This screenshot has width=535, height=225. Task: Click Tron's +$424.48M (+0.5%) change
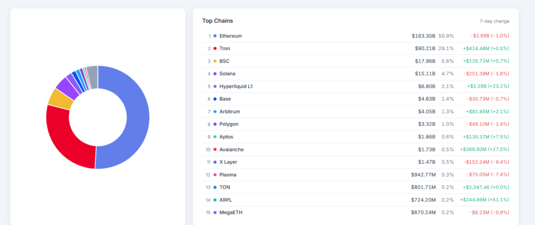coord(486,49)
